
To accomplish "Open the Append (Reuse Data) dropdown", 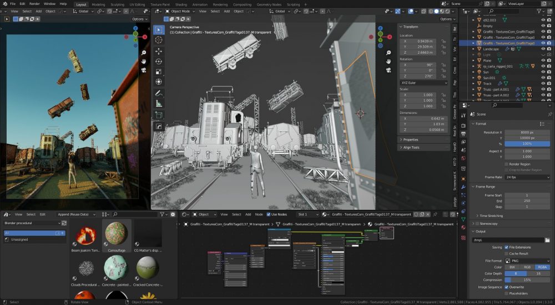I will [x=77, y=214].
